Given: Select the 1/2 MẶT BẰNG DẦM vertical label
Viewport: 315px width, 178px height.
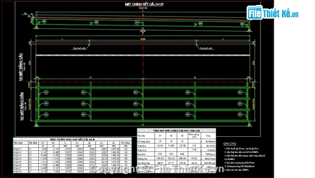Looking at the screenshot, I should click(22, 106).
